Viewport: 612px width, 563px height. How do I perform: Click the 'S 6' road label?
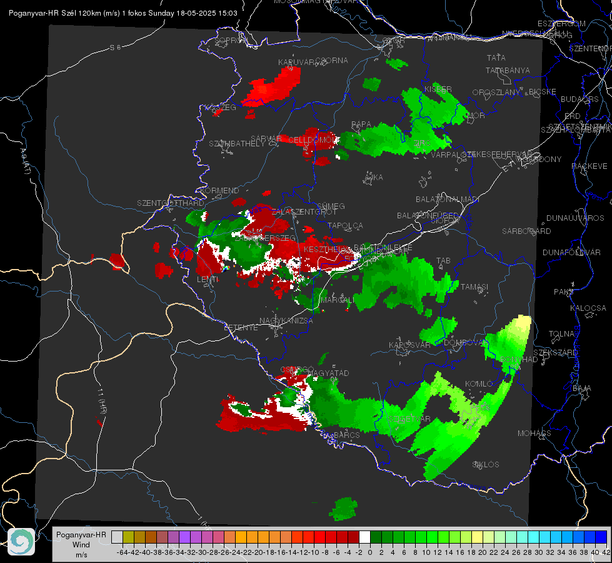115,48
